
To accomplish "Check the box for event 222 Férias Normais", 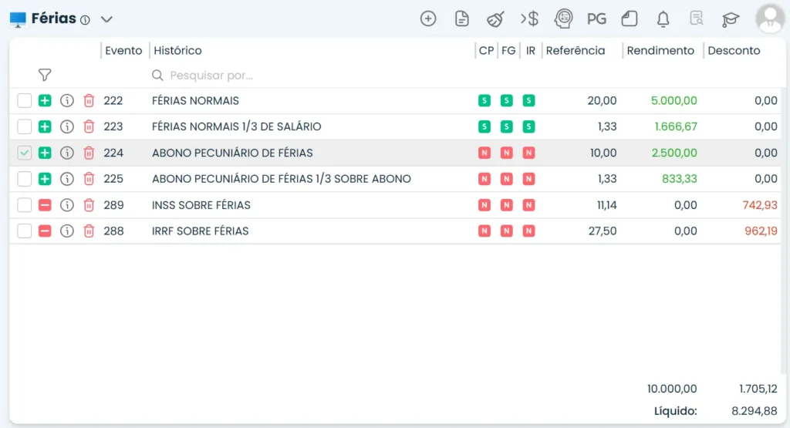I will click(x=24, y=101).
